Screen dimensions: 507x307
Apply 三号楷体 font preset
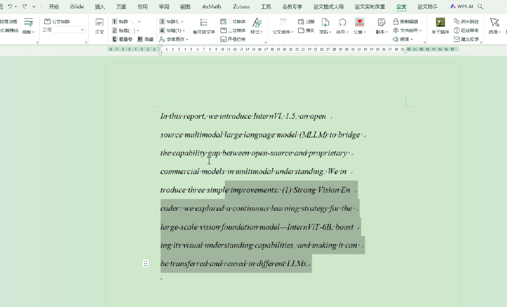coord(233,31)
